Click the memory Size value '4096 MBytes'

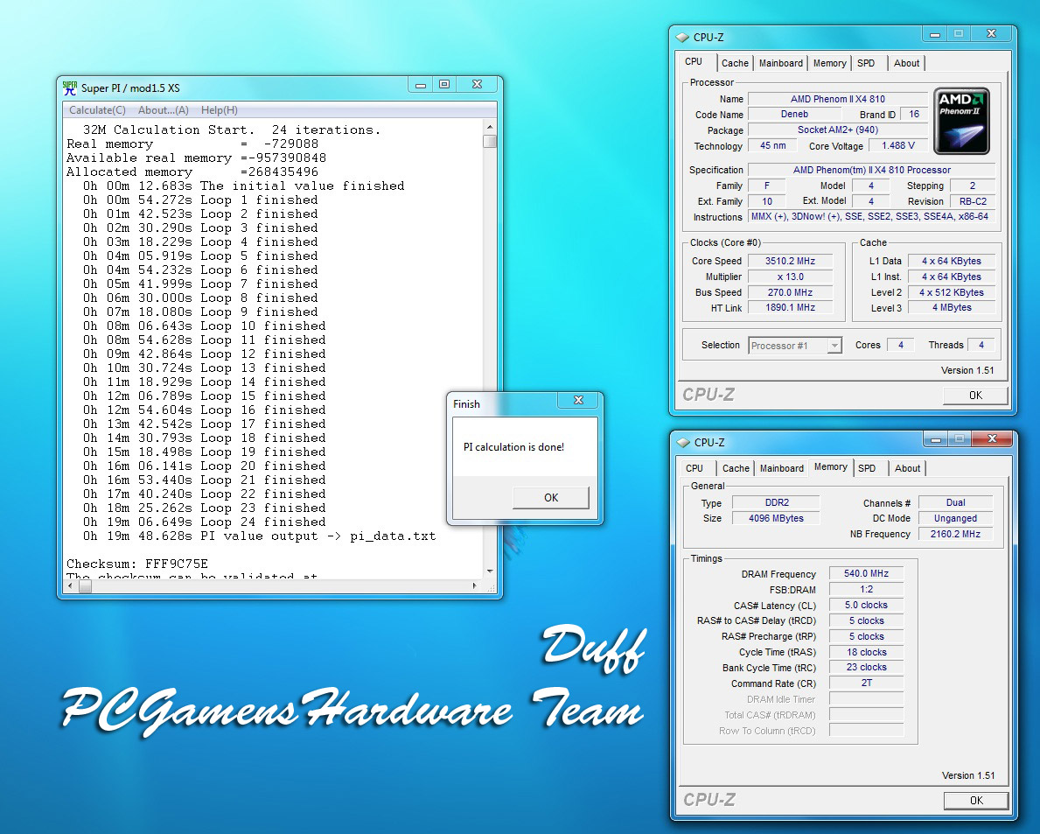777,518
